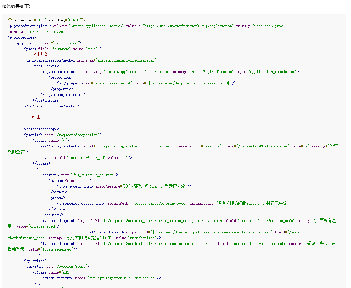The width and height of the screenshot is (351, 288).
Task: Select the p:procedure-registry opening tag
Action: tap(30, 26)
